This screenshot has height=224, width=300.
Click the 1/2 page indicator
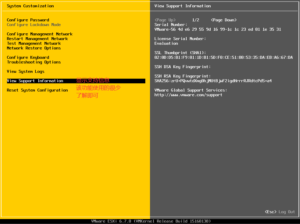pyautogui.click(x=195, y=20)
